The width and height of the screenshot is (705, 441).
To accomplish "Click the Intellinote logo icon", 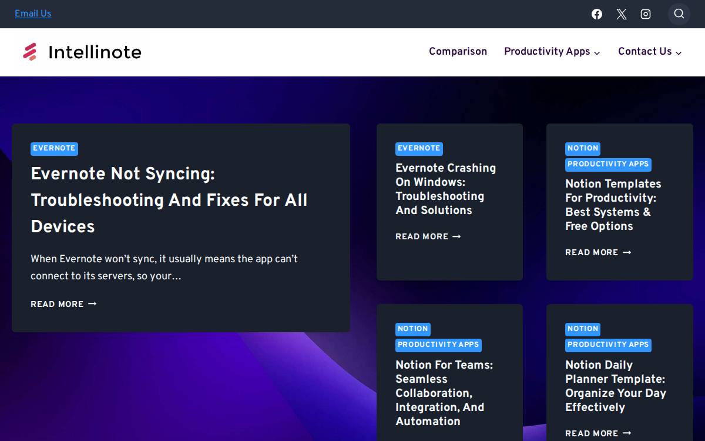I will (x=30, y=52).
